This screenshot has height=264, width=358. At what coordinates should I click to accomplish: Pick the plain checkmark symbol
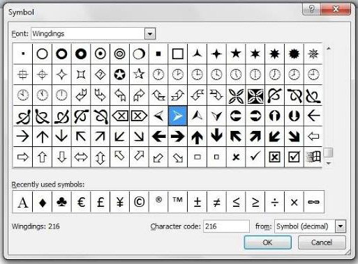[255, 157]
